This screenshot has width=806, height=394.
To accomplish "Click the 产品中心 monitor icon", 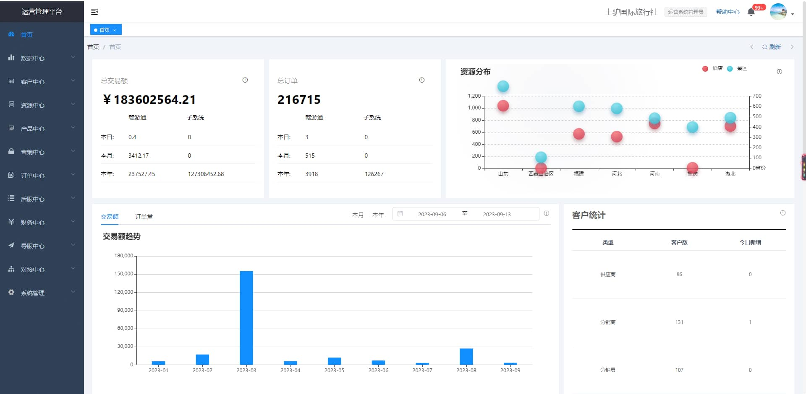I will point(11,128).
